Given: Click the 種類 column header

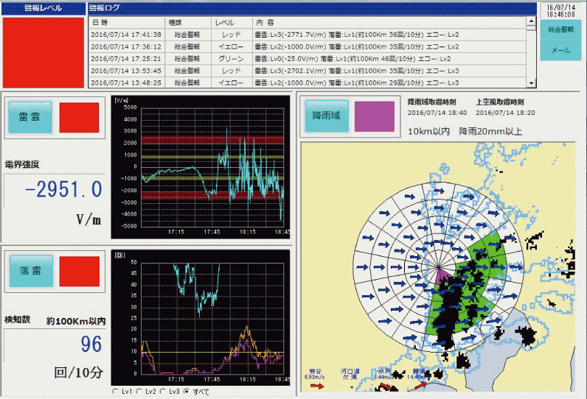Looking at the screenshot, I should pyautogui.click(x=188, y=22).
